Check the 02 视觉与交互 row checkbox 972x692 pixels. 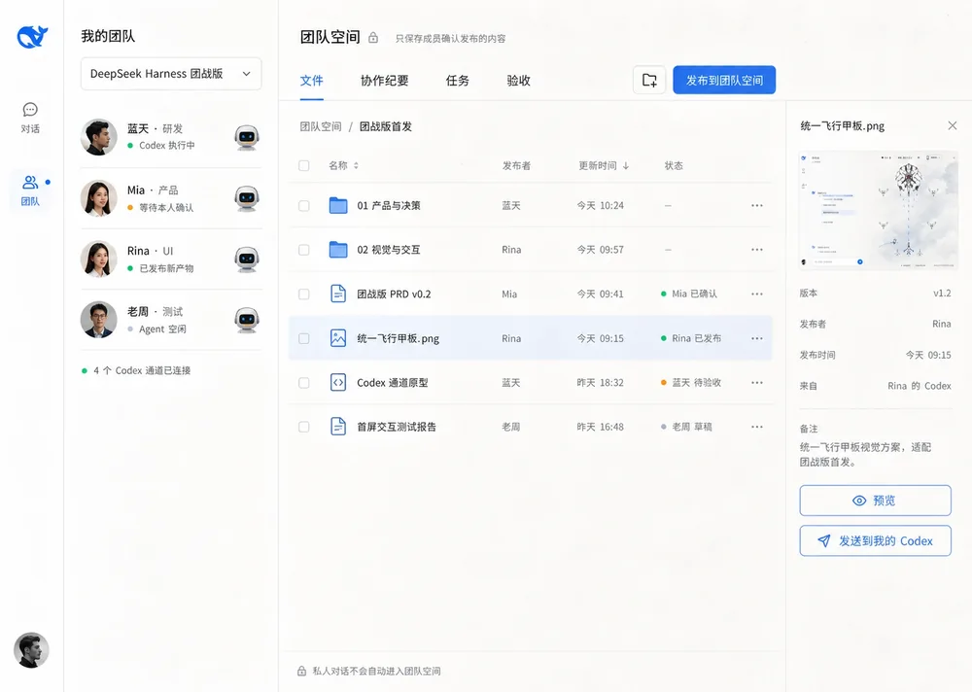(x=303, y=249)
